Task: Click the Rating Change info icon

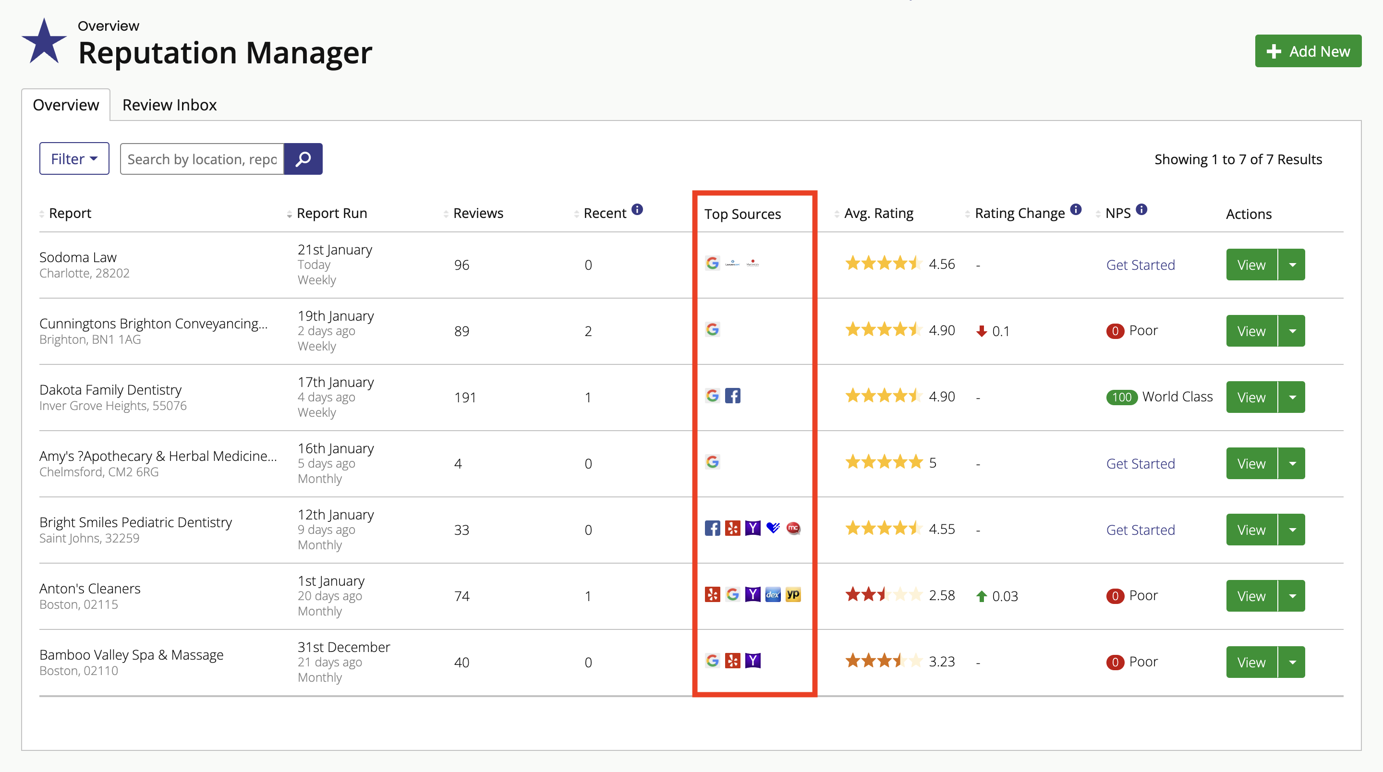Action: coord(1075,209)
